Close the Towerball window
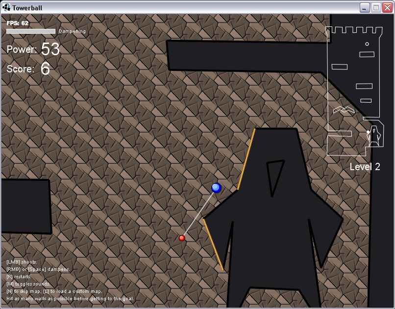The width and height of the screenshot is (395, 309). coord(388,7)
